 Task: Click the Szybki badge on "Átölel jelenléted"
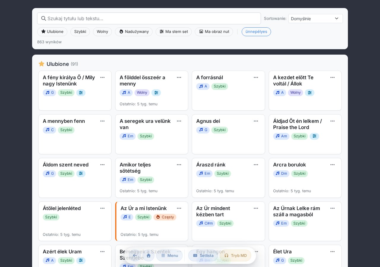(x=51, y=217)
